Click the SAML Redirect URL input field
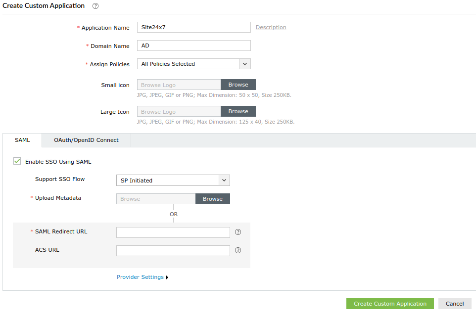This screenshot has width=476, height=317. point(173,232)
